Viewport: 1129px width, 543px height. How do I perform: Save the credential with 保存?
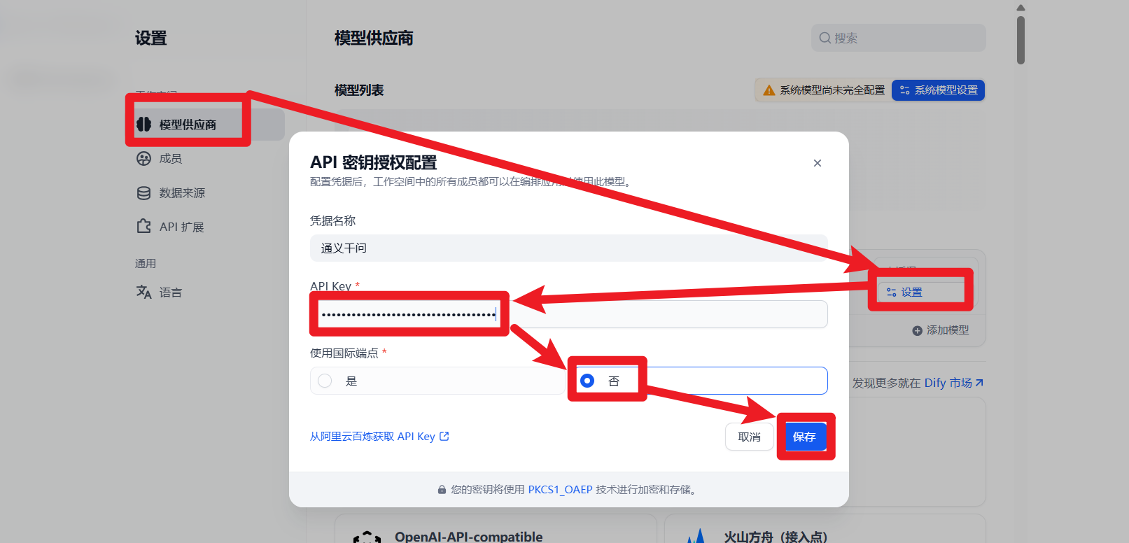[x=804, y=437]
